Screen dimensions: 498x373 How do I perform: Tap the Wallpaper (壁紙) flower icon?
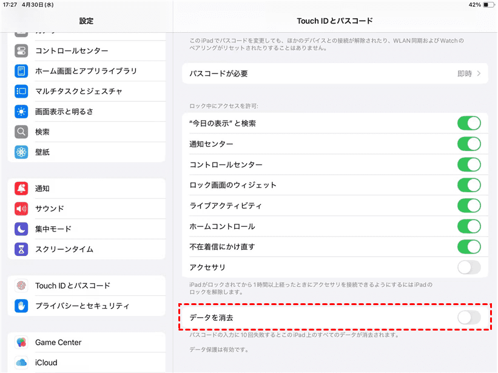coord(22,152)
